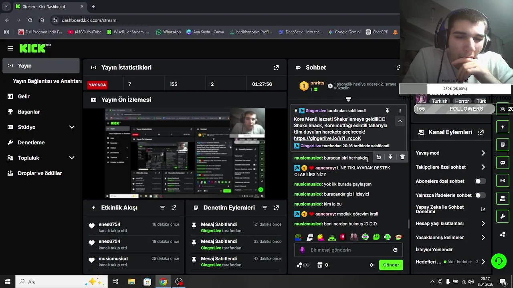The image size is (513, 288).
Task: Pop out the Kanal Eylemleri panel
Action: pos(481,132)
